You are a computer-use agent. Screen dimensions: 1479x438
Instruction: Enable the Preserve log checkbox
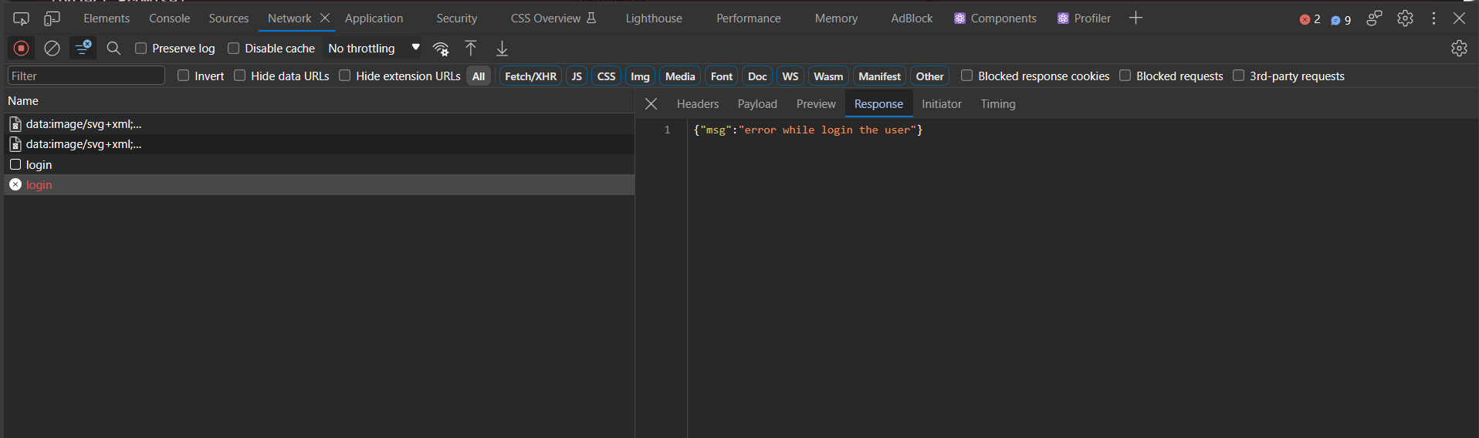[140, 49]
